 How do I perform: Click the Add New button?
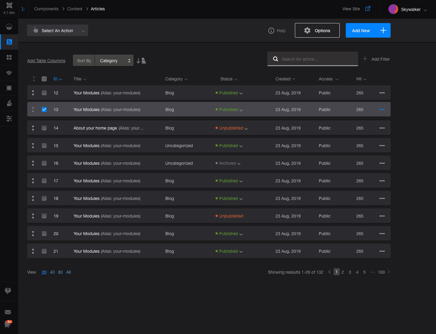(x=368, y=30)
